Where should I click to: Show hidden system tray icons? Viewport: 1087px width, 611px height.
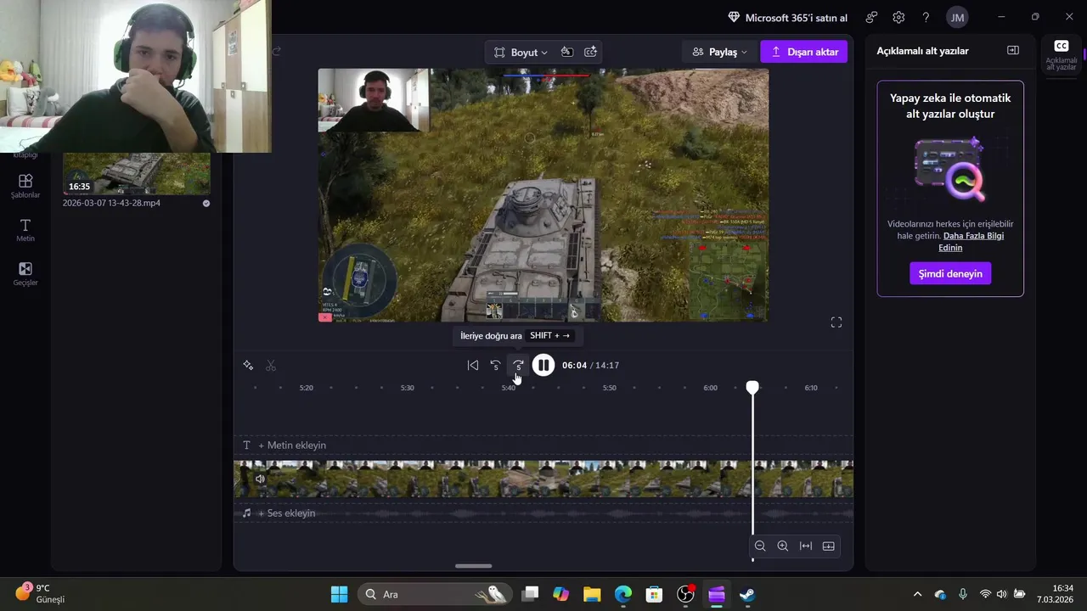[x=917, y=594]
